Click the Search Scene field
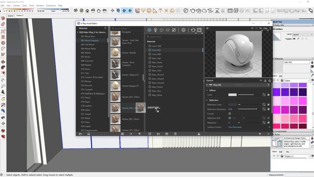 (174, 37)
